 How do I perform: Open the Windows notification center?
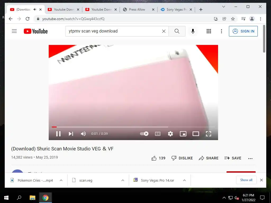pyautogui.click(x=262, y=198)
